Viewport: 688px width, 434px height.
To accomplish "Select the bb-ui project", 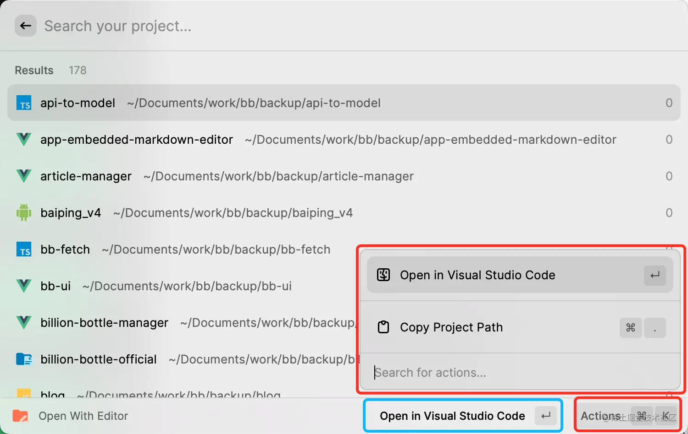I will [x=182, y=286].
